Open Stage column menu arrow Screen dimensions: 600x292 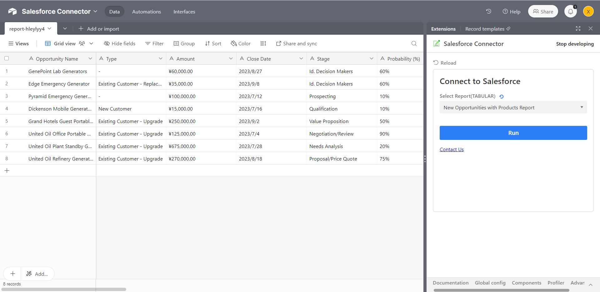pyautogui.click(x=372, y=58)
